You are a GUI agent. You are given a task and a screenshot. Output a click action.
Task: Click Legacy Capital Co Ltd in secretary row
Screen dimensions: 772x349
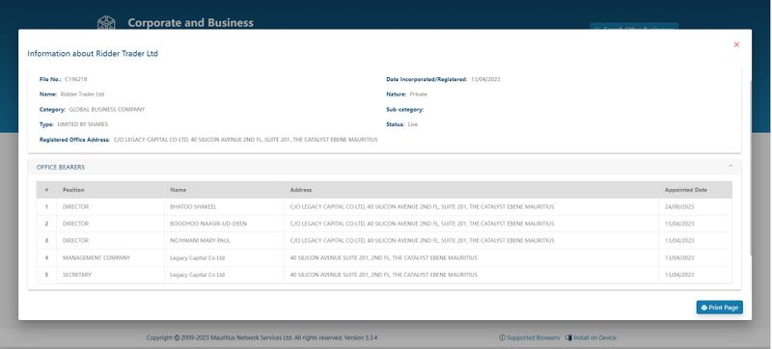(x=197, y=275)
